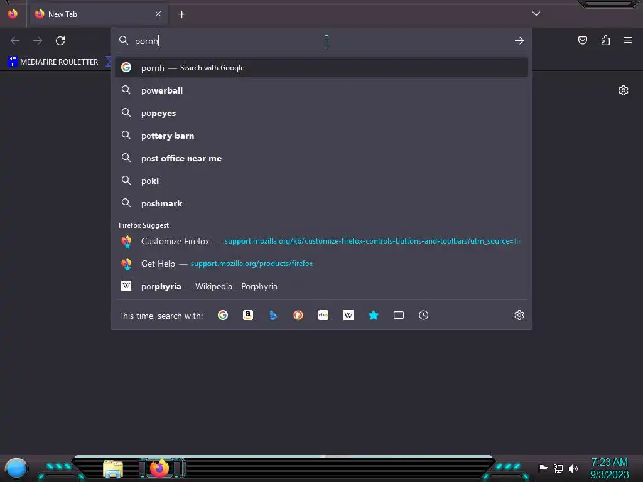Choose the powerball search suggestion
Screen dimensions: 643x482
pyautogui.click(x=321, y=90)
